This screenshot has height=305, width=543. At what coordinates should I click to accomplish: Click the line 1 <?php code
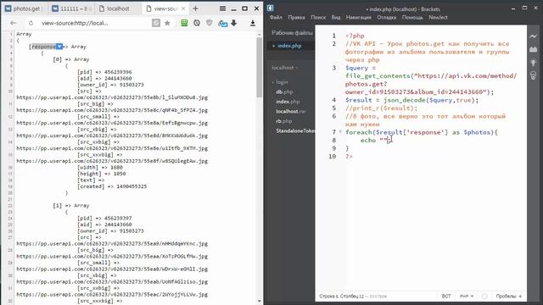pyautogui.click(x=355, y=36)
